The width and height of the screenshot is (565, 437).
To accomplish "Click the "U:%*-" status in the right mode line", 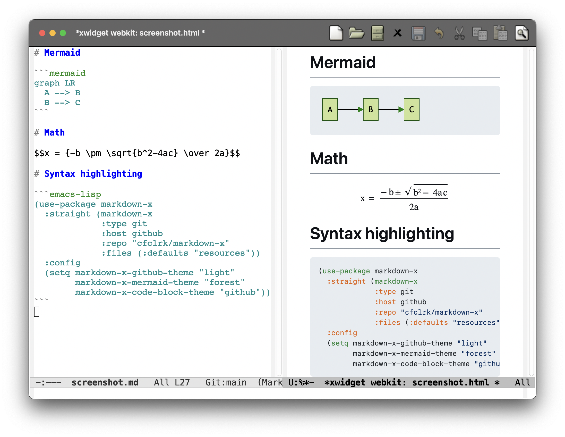I will [x=301, y=382].
